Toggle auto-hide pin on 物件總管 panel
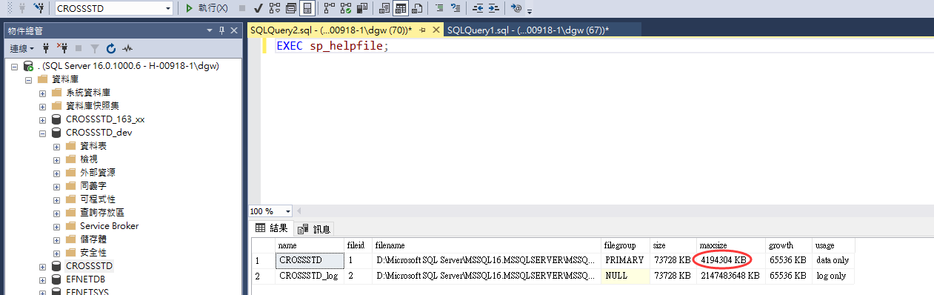Image resolution: width=934 pixels, height=295 pixels. (221, 30)
